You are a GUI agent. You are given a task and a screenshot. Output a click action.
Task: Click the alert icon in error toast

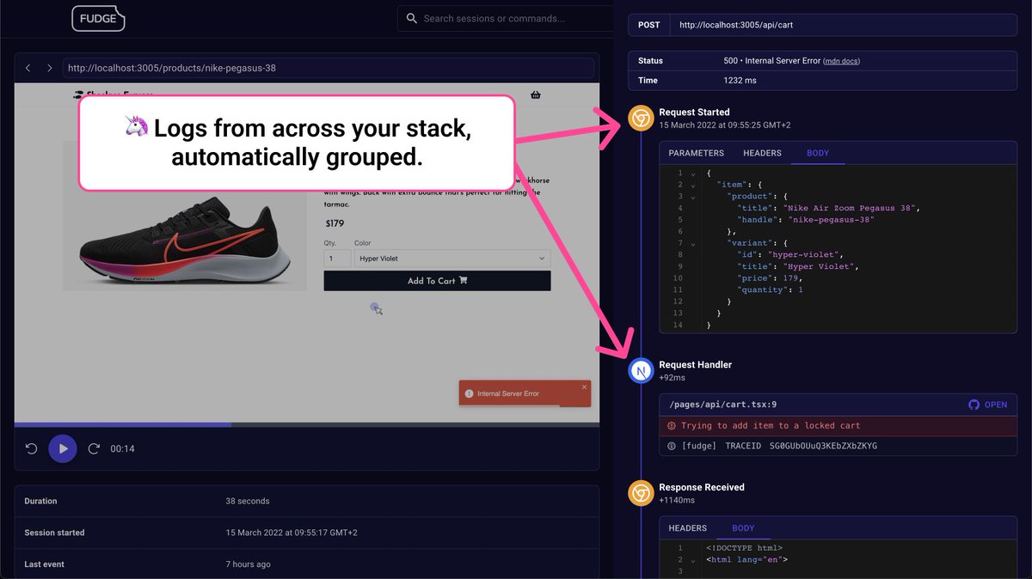(x=469, y=393)
